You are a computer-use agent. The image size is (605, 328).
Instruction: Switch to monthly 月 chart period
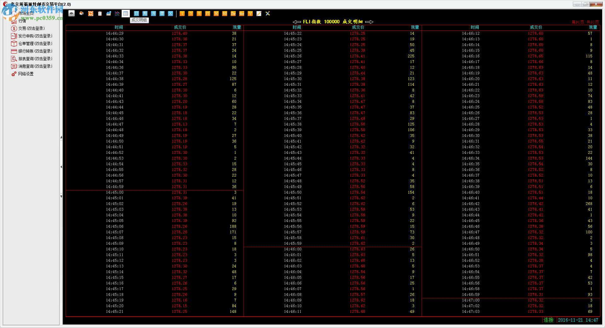153,14
